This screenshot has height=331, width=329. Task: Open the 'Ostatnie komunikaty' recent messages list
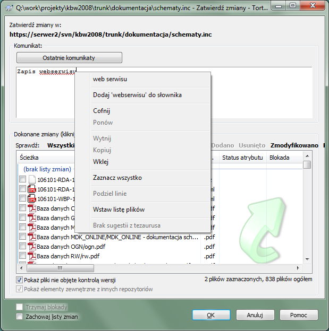pyautogui.click(x=69, y=58)
